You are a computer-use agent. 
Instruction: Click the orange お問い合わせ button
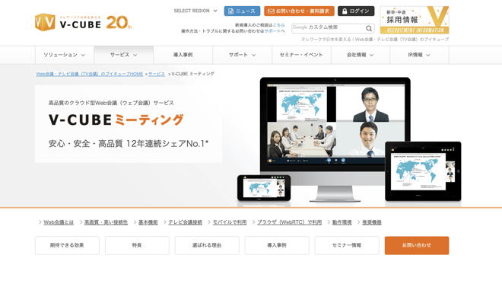pyautogui.click(x=417, y=245)
